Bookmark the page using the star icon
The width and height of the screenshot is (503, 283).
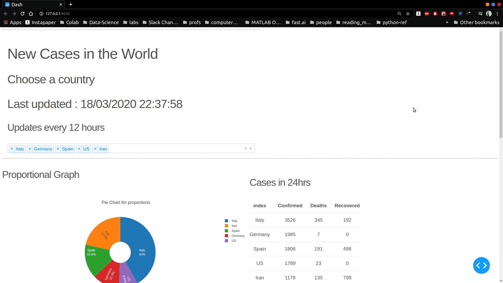[408, 14]
